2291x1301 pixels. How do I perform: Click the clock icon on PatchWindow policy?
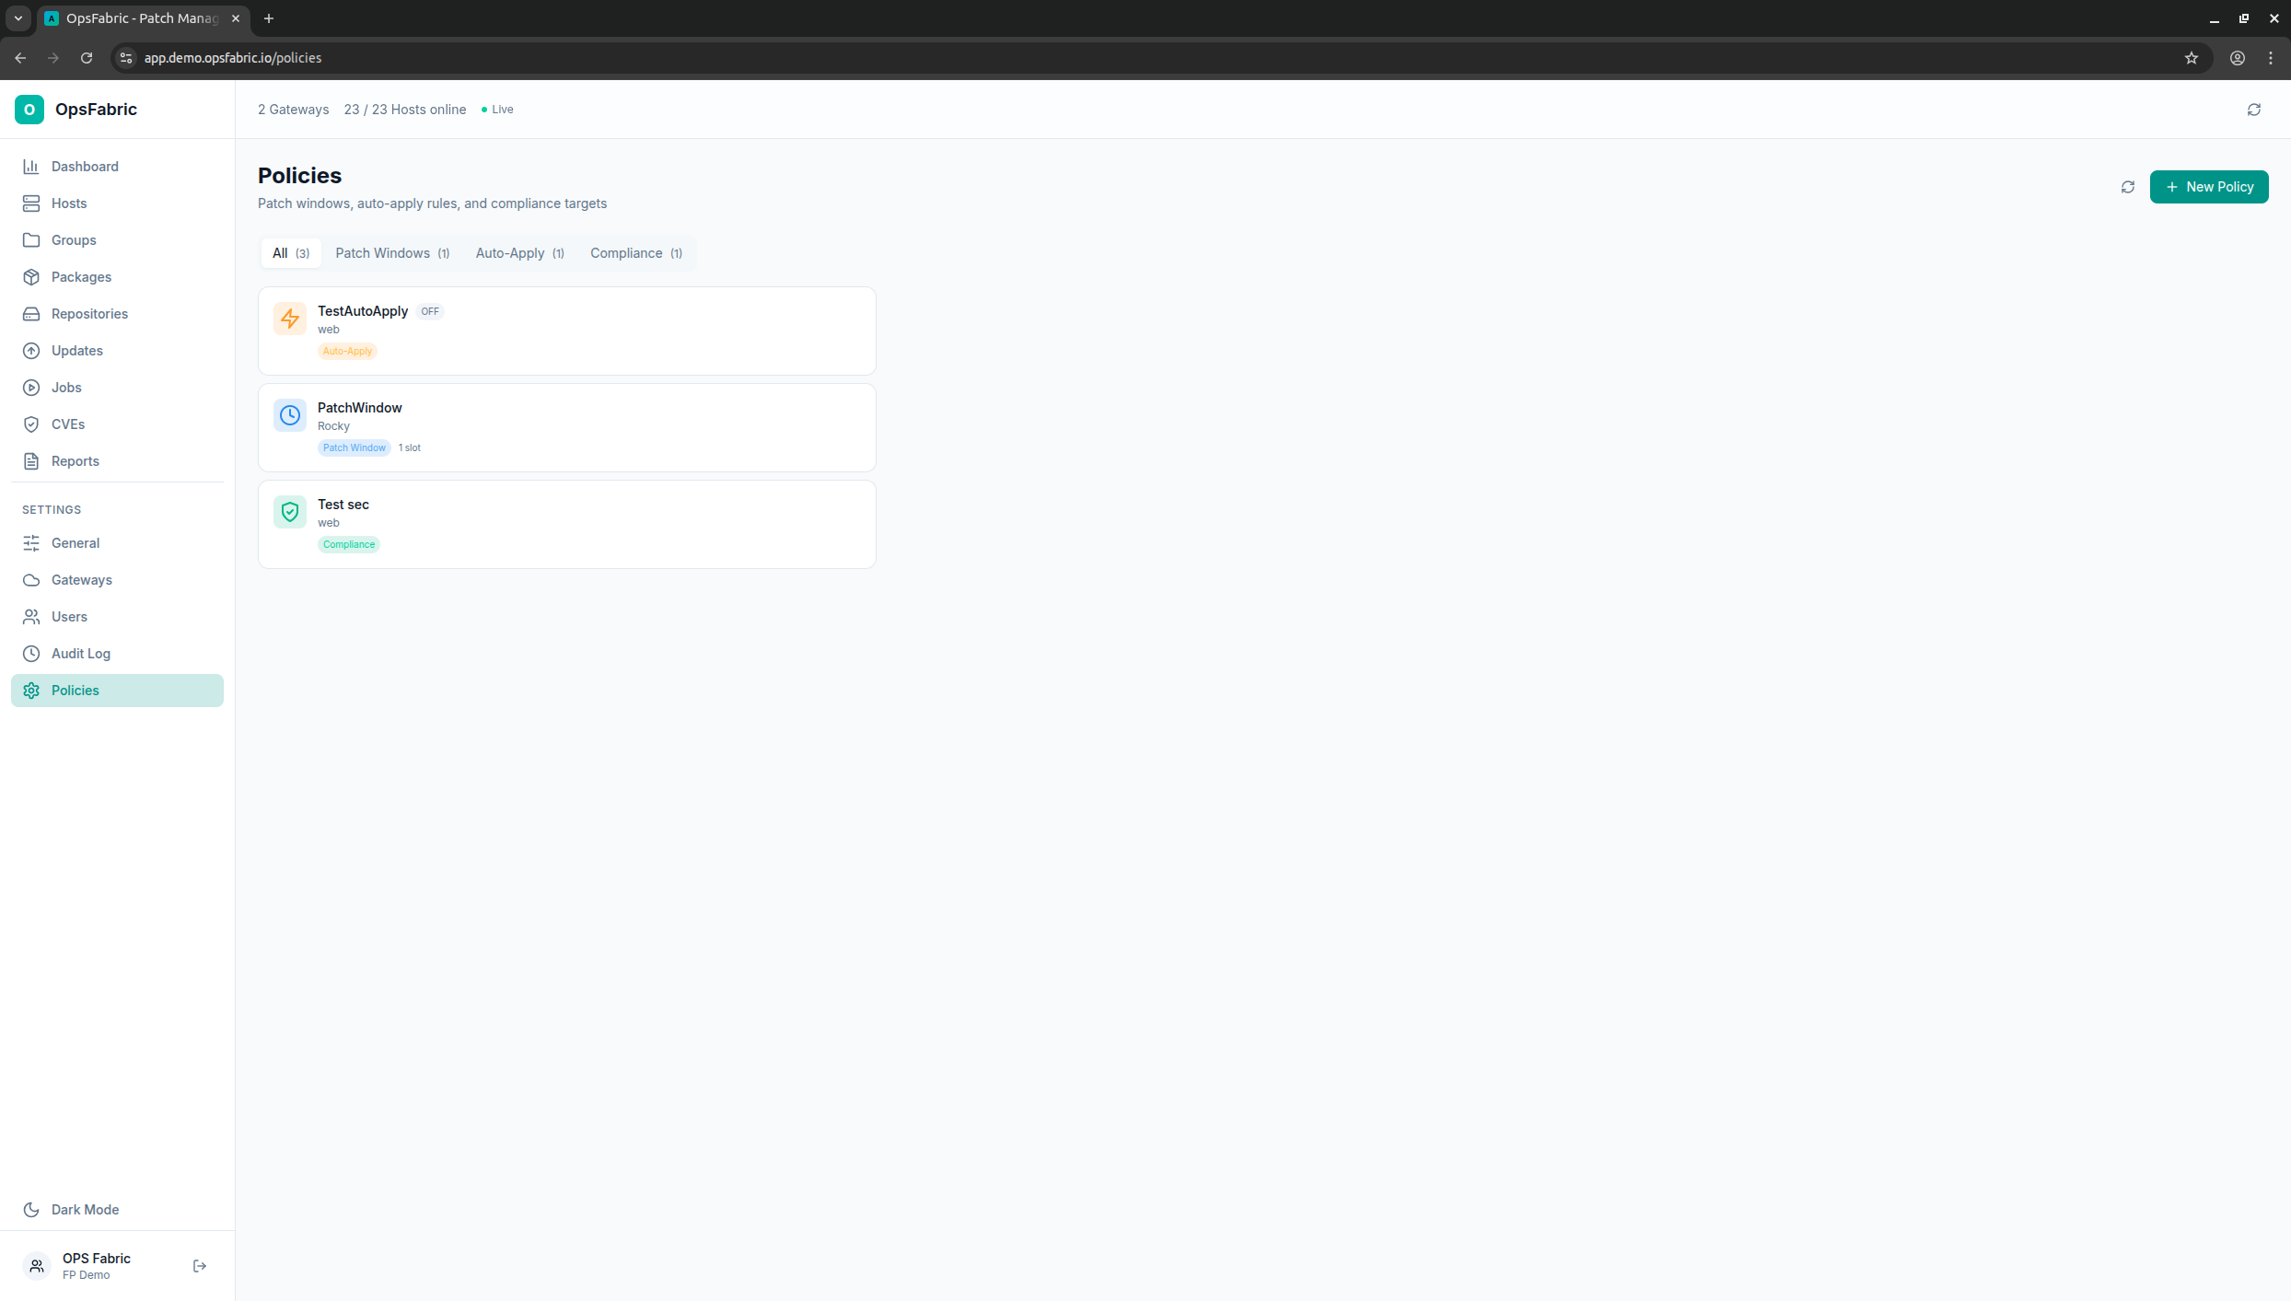(x=289, y=415)
